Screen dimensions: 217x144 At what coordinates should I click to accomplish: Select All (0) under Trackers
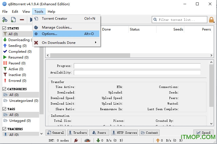21,134
